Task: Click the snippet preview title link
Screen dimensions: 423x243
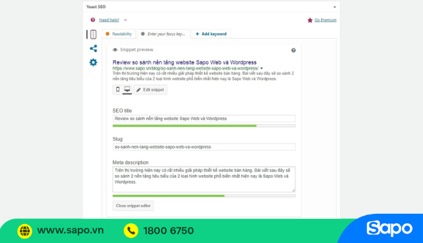Action: pos(185,62)
